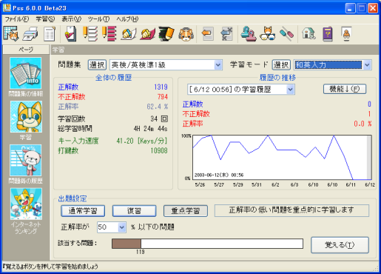Viewport: 381px width, 274px height.
Task: Click the 機能↓(F) button
Action: pos(345,89)
